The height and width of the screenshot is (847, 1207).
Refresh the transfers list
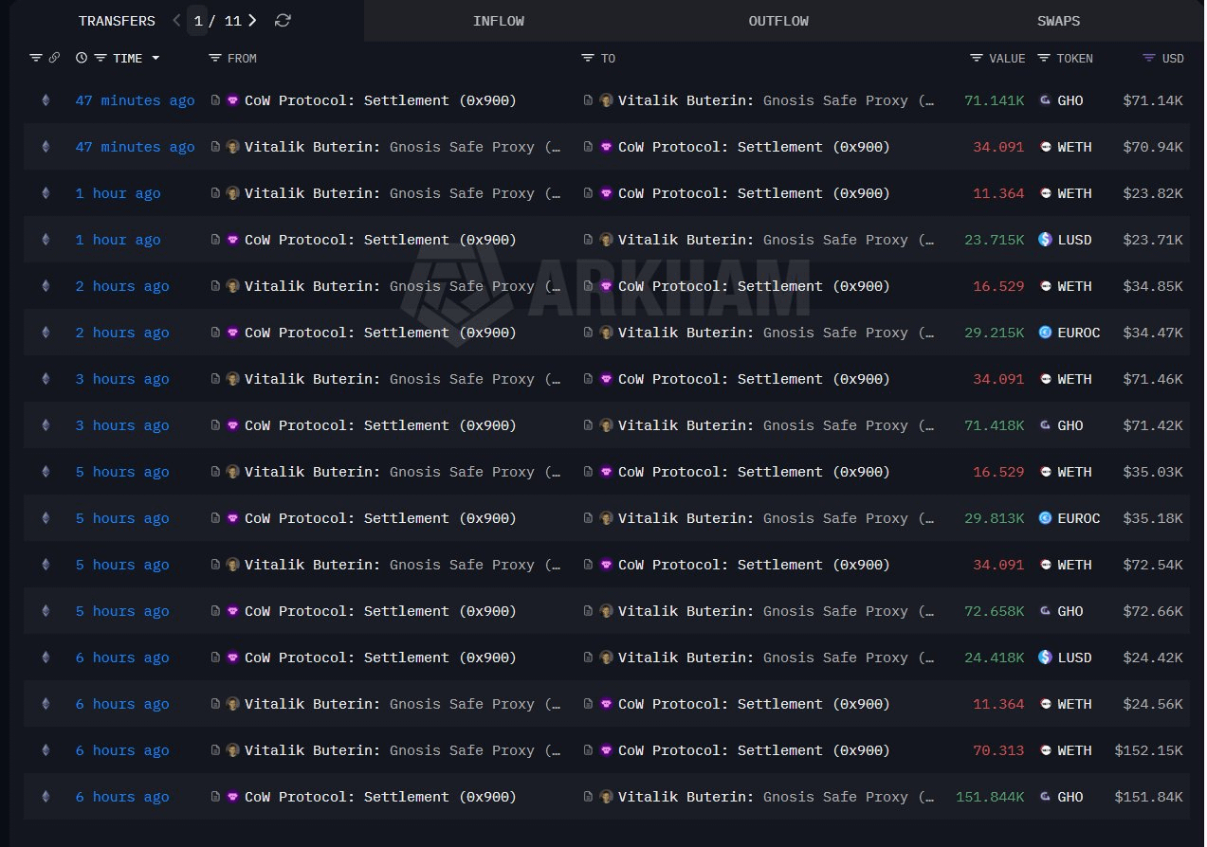tap(283, 21)
